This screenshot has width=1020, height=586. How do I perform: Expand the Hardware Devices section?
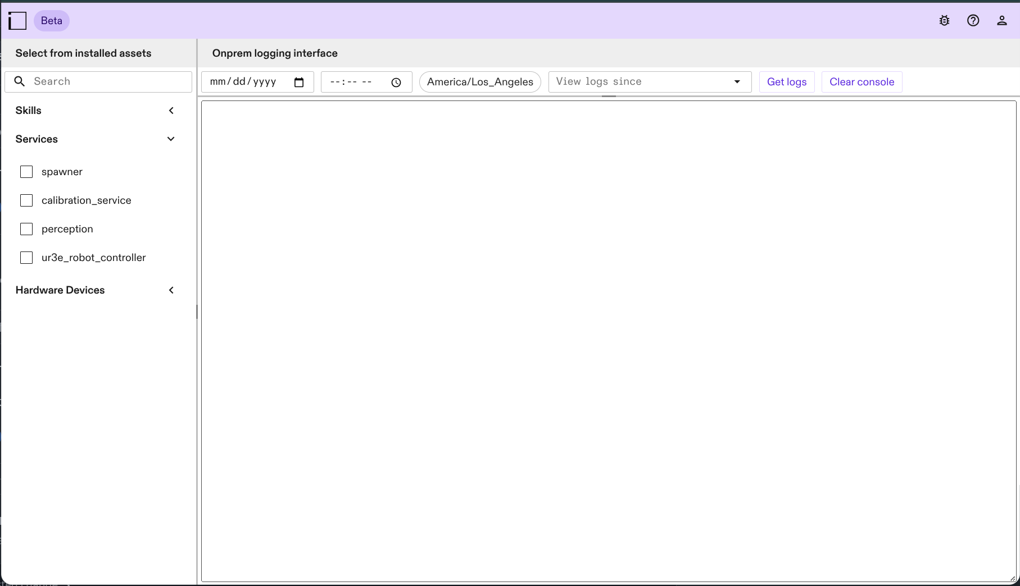point(171,290)
